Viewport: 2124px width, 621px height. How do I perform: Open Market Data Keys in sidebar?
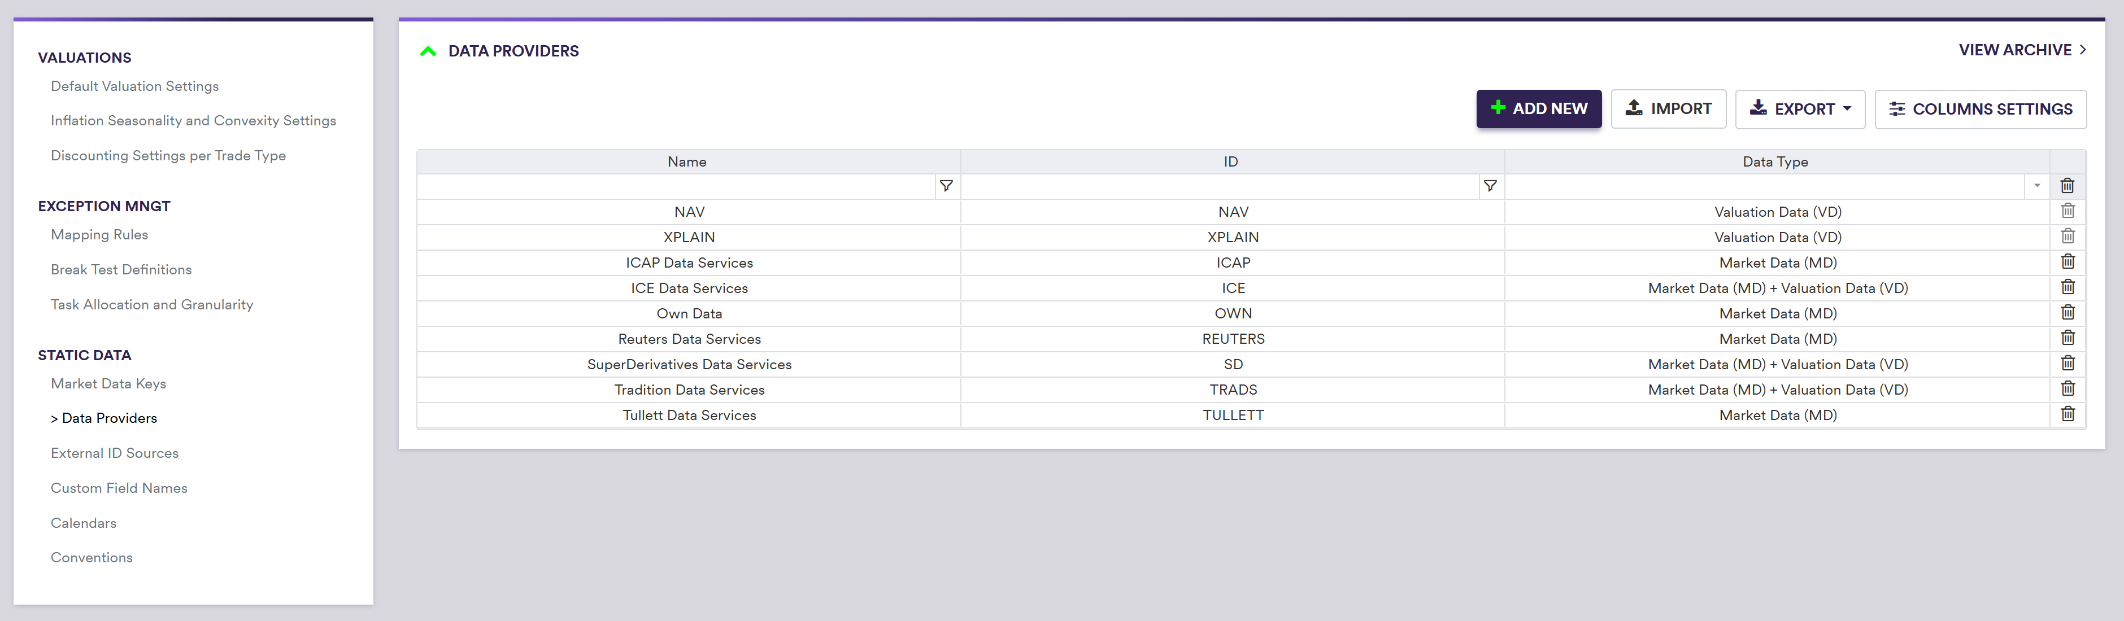(x=108, y=384)
